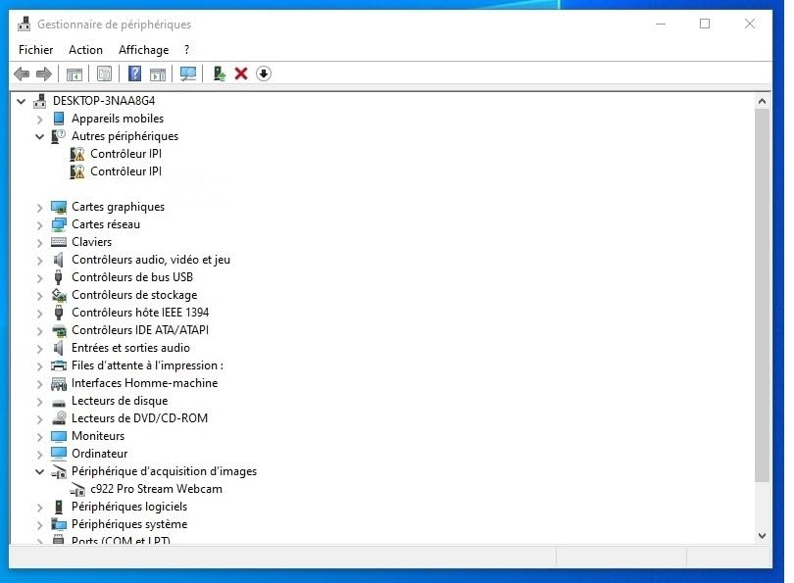
Task: Select Contrôleurs audio, vidéo et jeu
Action: click(x=151, y=260)
